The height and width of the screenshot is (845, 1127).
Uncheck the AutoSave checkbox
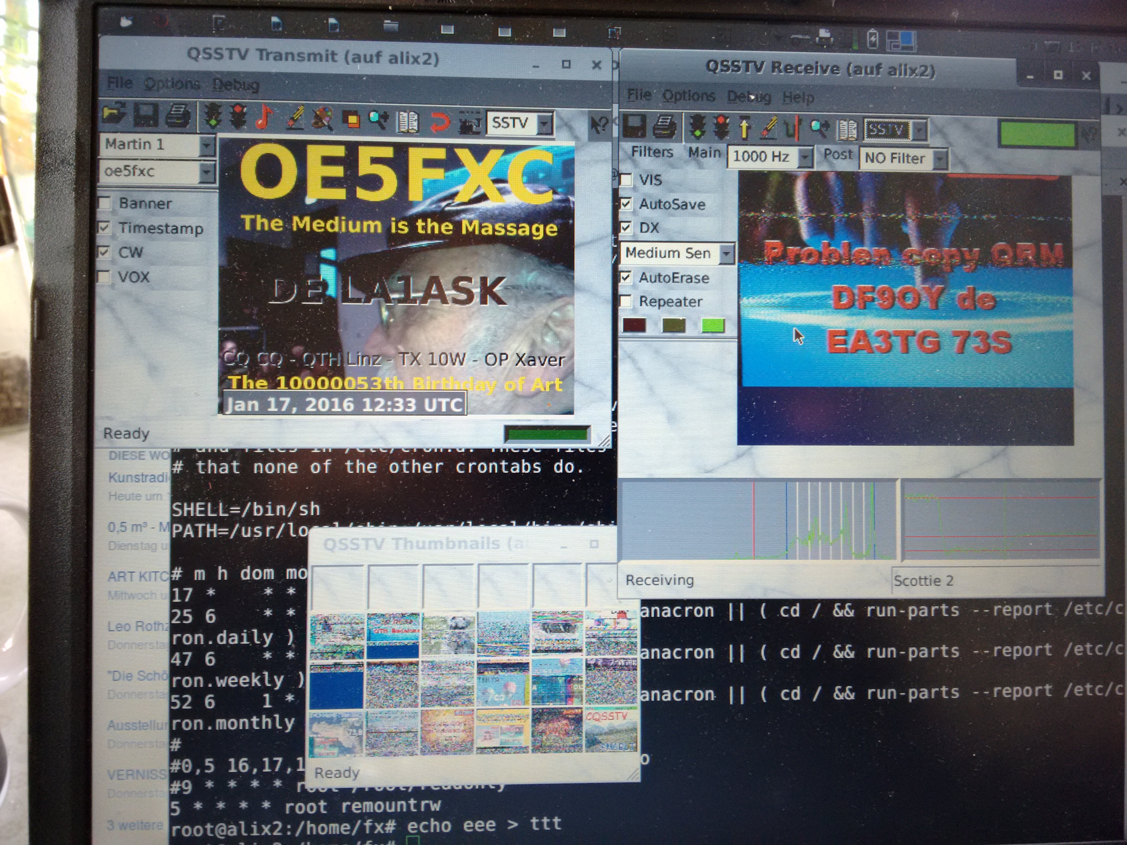click(x=626, y=204)
